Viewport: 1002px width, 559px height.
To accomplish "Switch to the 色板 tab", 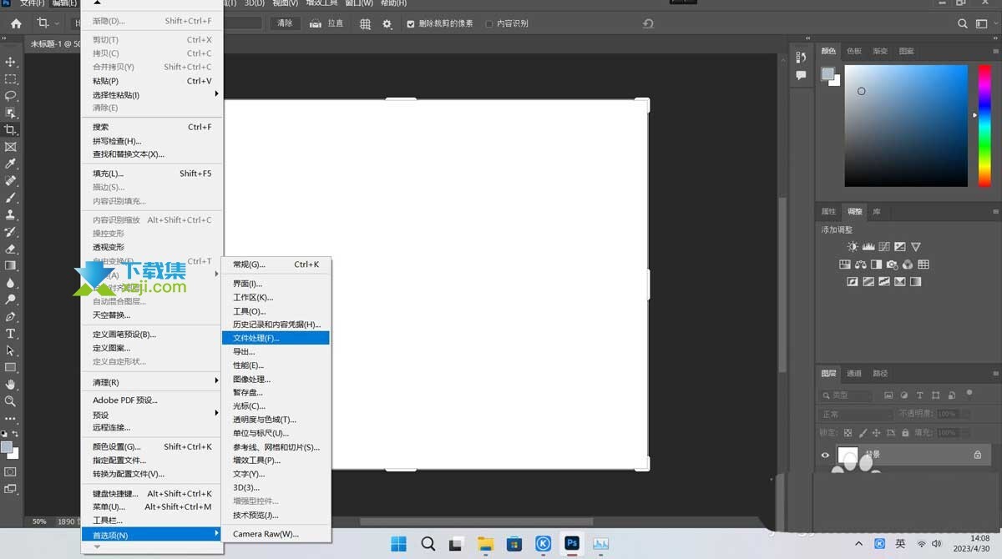I will point(854,51).
